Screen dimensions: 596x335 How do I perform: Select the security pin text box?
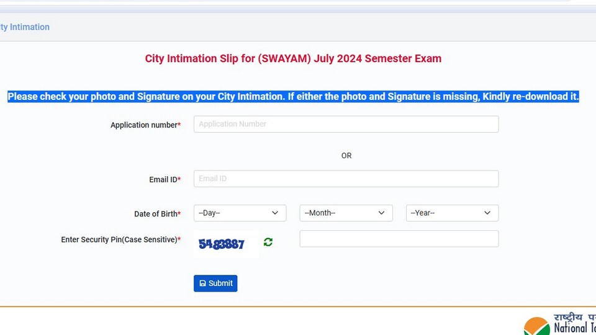(399, 238)
